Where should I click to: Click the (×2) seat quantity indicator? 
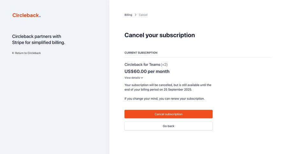click(x=164, y=65)
